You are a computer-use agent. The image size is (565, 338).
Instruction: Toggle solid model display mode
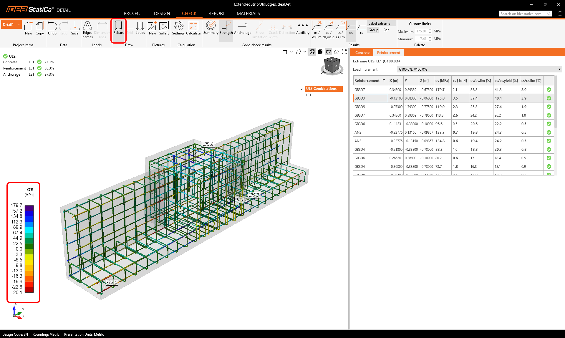(x=320, y=52)
